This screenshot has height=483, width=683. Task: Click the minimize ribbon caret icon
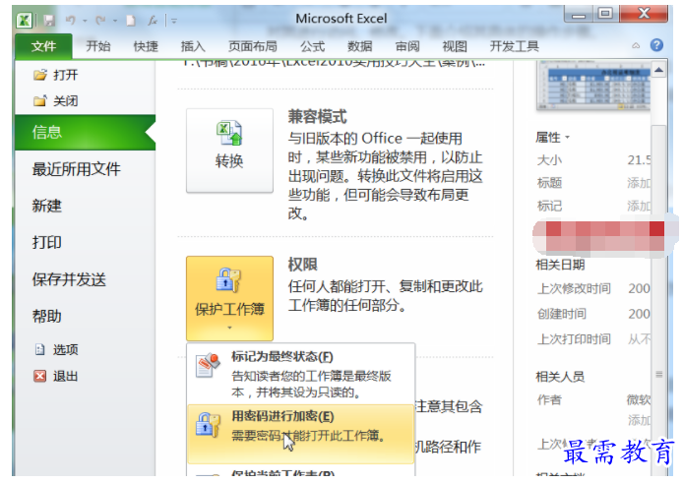coord(636,45)
